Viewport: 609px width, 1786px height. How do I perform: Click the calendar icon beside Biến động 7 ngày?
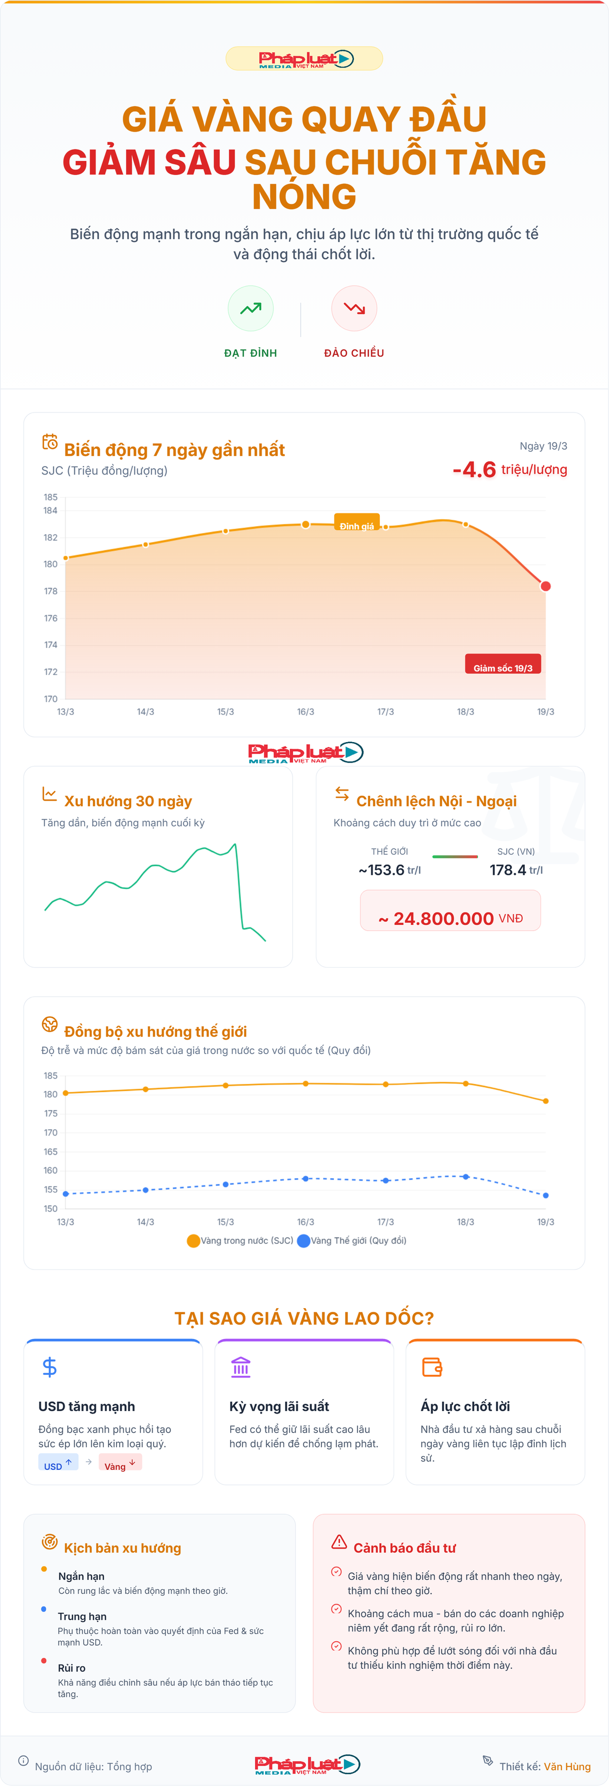click(50, 442)
